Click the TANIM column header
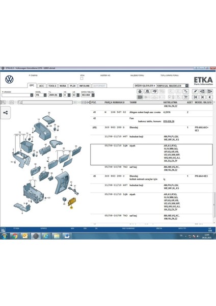 pos(133,103)
